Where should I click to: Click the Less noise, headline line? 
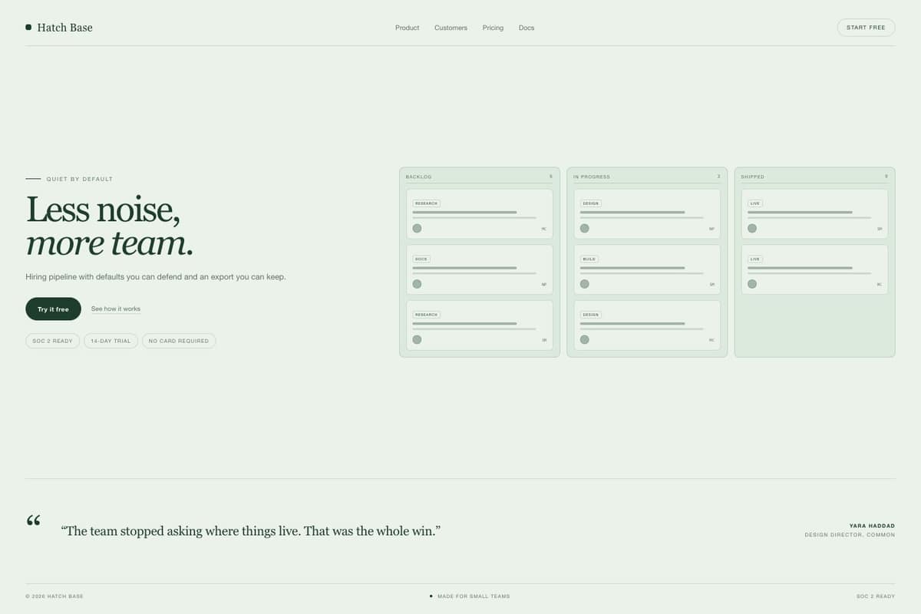coord(103,209)
